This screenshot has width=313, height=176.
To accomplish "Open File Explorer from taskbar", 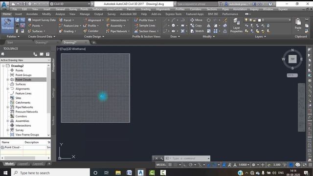I will 118,173.
